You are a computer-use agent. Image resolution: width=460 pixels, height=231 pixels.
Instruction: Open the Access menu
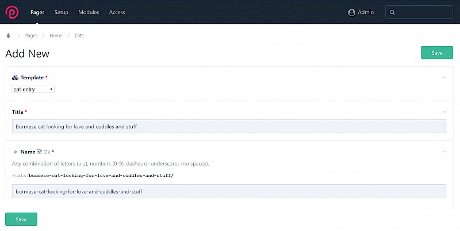tap(117, 12)
